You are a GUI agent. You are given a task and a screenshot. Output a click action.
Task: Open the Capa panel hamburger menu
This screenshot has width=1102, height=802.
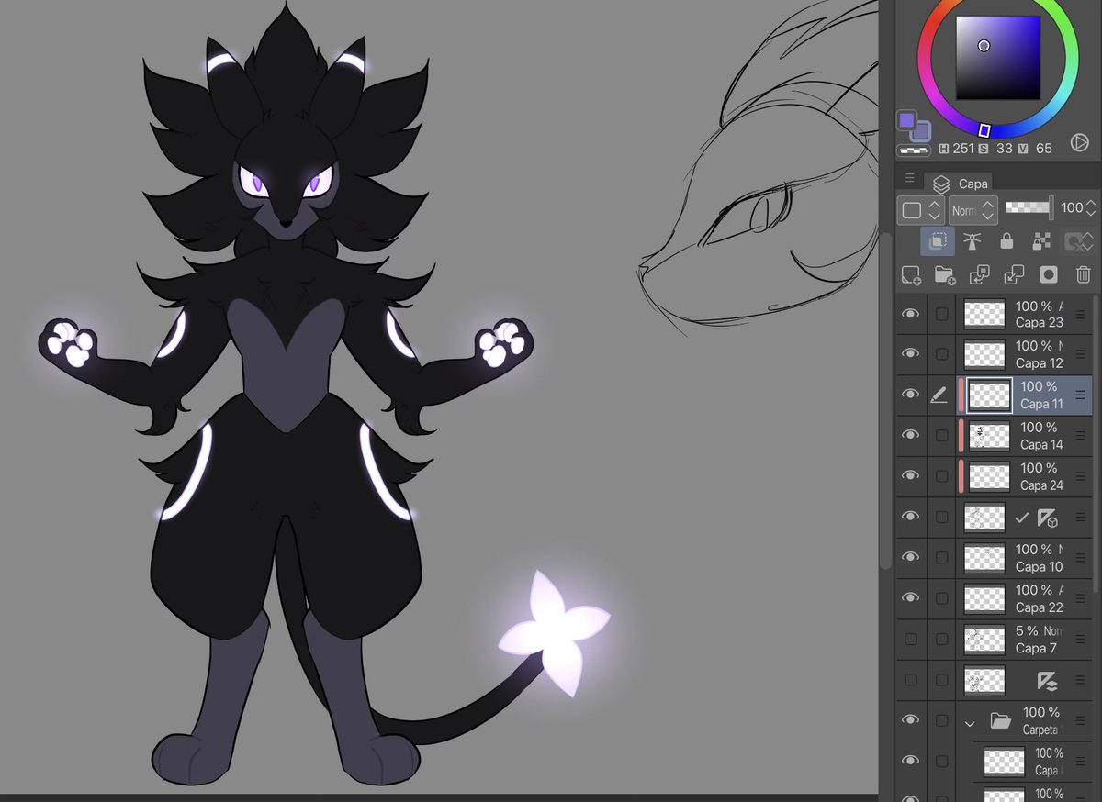909,178
